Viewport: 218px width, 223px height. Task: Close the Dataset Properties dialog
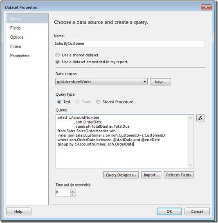tap(206, 7)
